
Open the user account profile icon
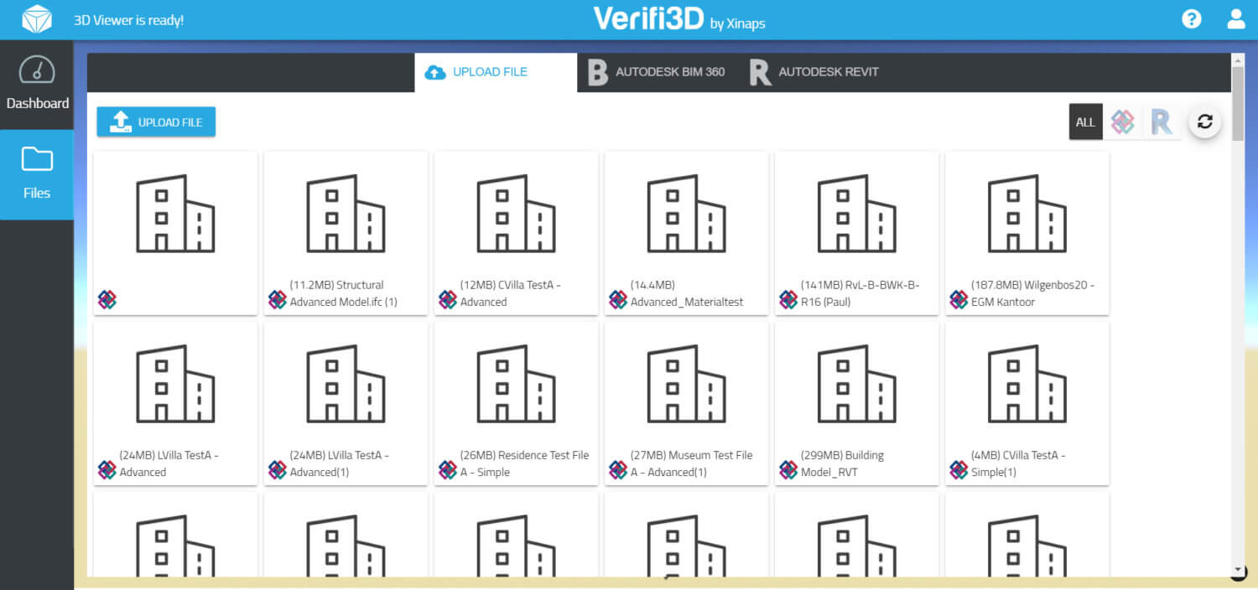coord(1235,19)
